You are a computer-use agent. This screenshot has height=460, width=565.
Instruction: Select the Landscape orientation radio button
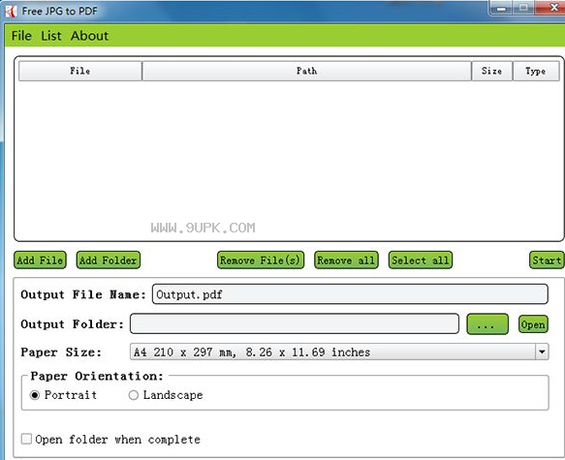[x=134, y=395]
